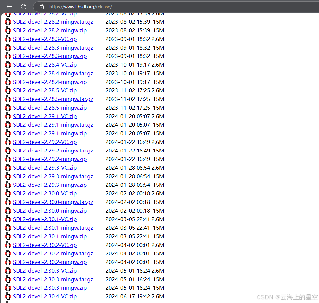
Task: Click file icon beside SDL2-devel-2.28.4-VC.zip
Action: (x=8, y=64)
